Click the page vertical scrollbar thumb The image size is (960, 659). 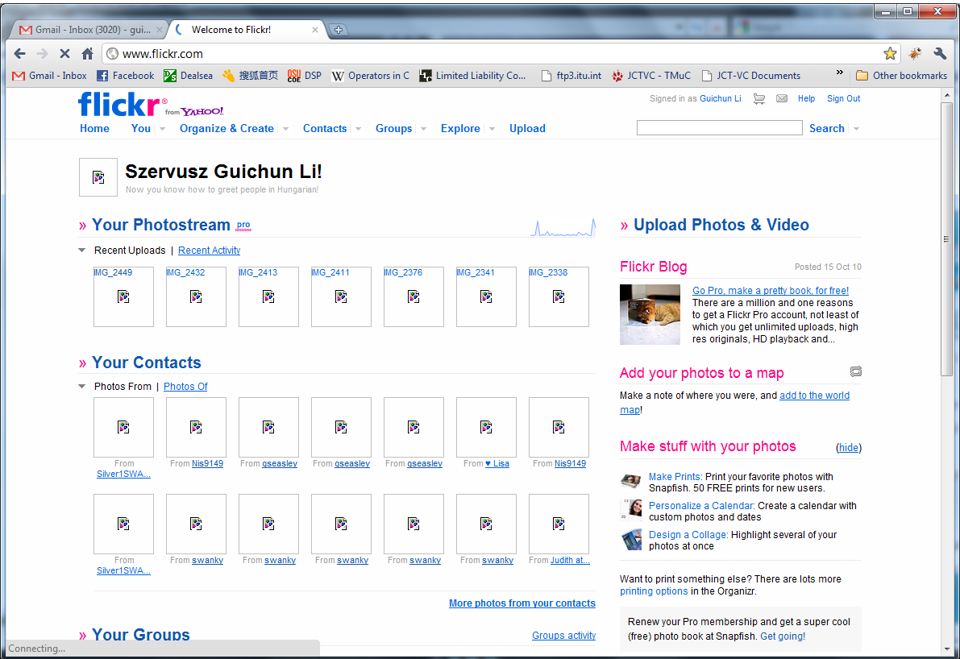946,238
